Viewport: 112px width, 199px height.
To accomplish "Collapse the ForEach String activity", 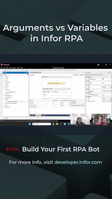I will (x=69, y=89).
